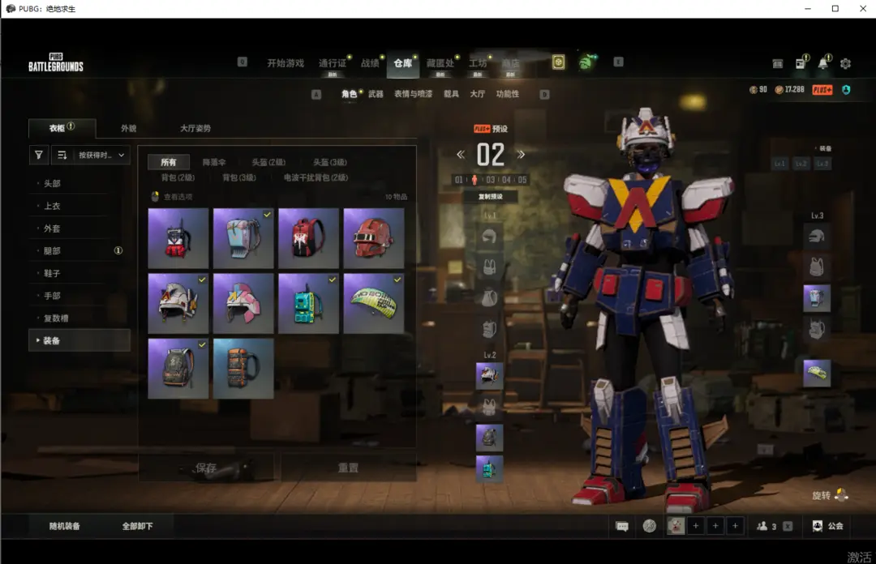Click the equipped parachute slot on right

[x=817, y=373]
